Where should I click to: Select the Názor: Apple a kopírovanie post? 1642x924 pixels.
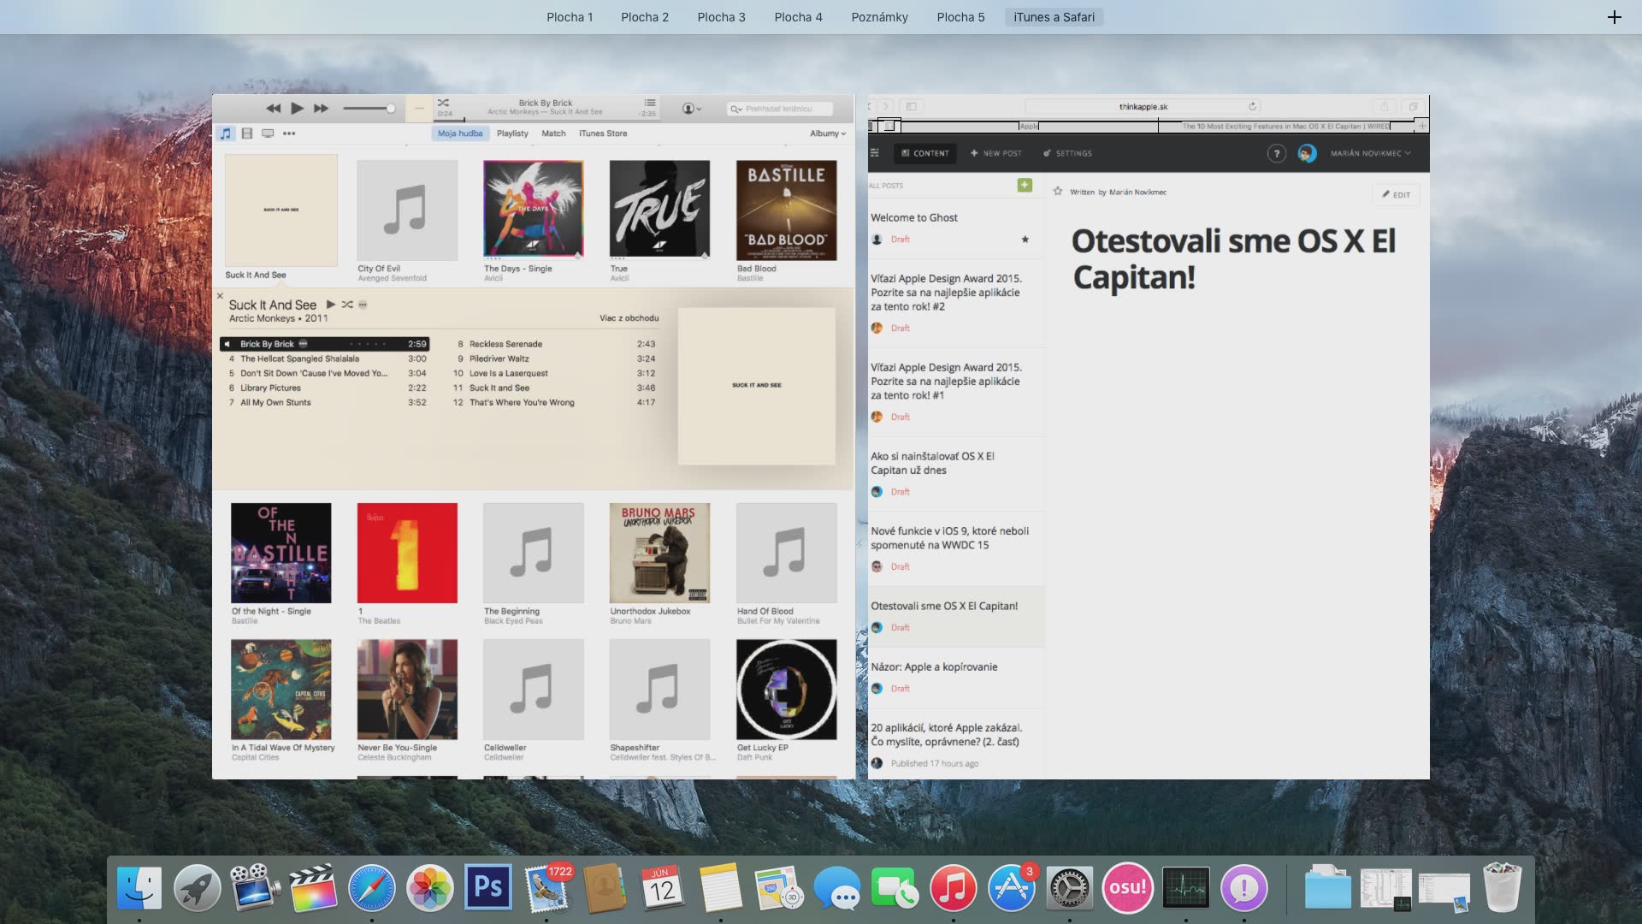pyautogui.click(x=956, y=678)
